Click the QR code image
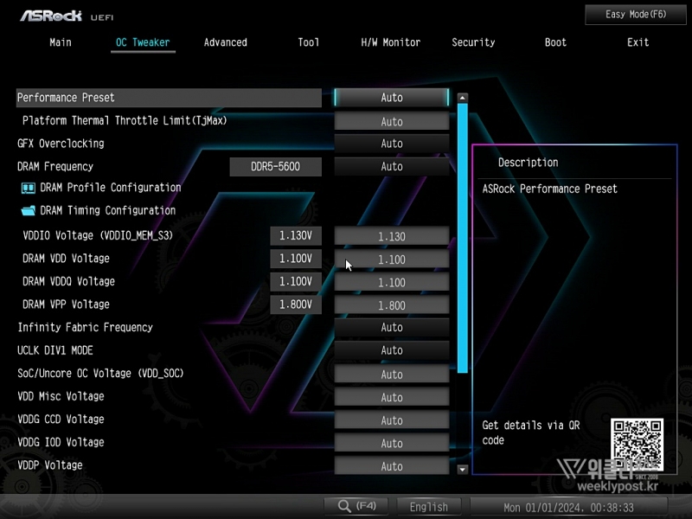 click(x=637, y=445)
